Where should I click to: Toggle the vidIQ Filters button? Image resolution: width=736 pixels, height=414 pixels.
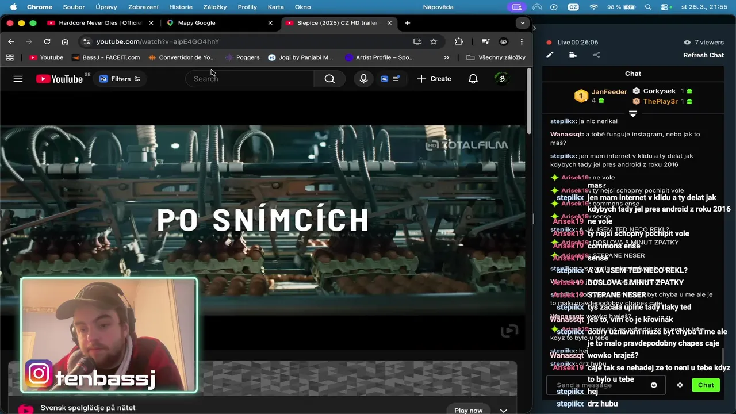coord(120,79)
